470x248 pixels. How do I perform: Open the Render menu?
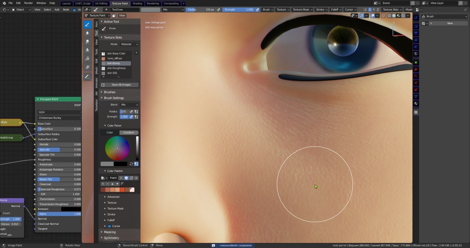coord(28,3)
